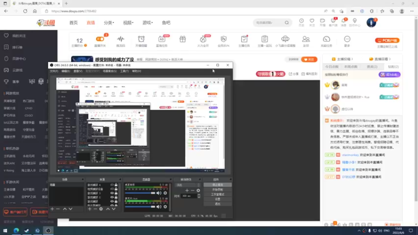Click the flame 火力全开 icon
The height and width of the screenshot is (235, 418).
[x=203, y=39]
